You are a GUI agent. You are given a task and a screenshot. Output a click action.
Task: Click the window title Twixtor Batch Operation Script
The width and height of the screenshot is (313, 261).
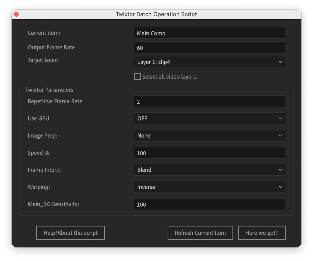(156, 14)
